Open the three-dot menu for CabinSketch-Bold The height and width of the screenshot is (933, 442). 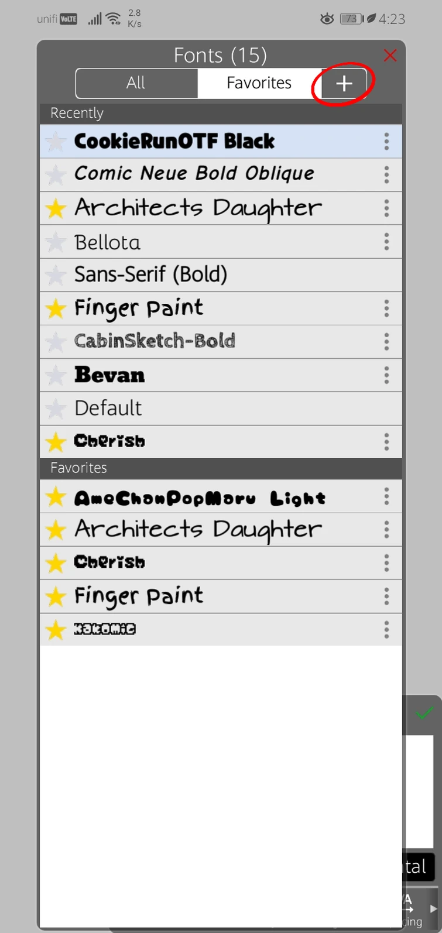click(386, 341)
